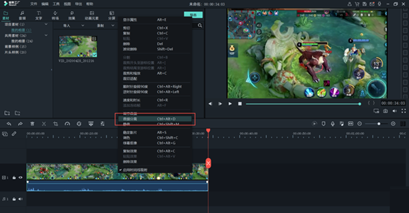This screenshot has height=213, width=409.
Task: Click the media search magnifier icon
Action: click(200, 25)
